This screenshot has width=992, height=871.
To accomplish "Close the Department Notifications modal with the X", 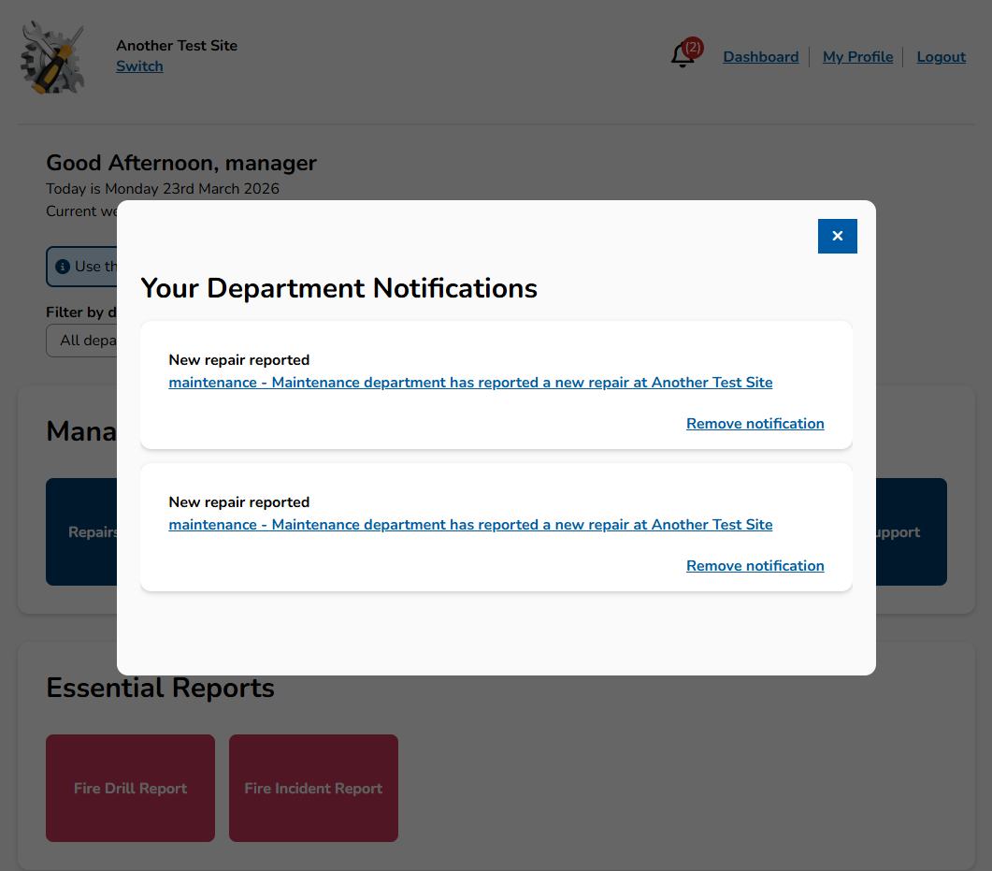I will 837,236.
